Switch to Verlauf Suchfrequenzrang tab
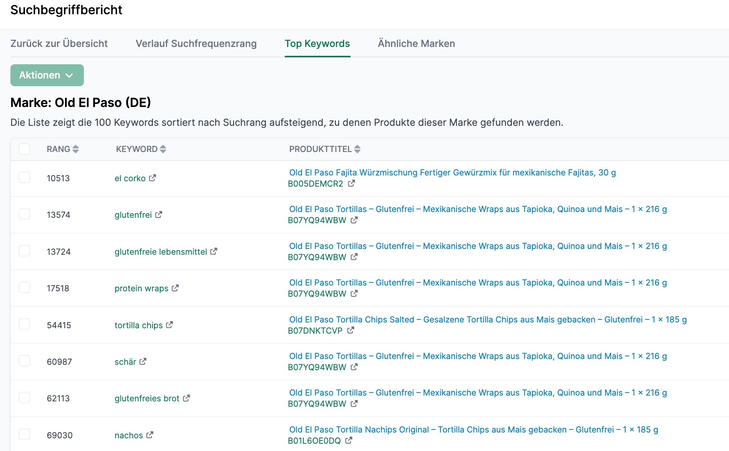Viewport: 729px width, 451px height. [x=196, y=43]
